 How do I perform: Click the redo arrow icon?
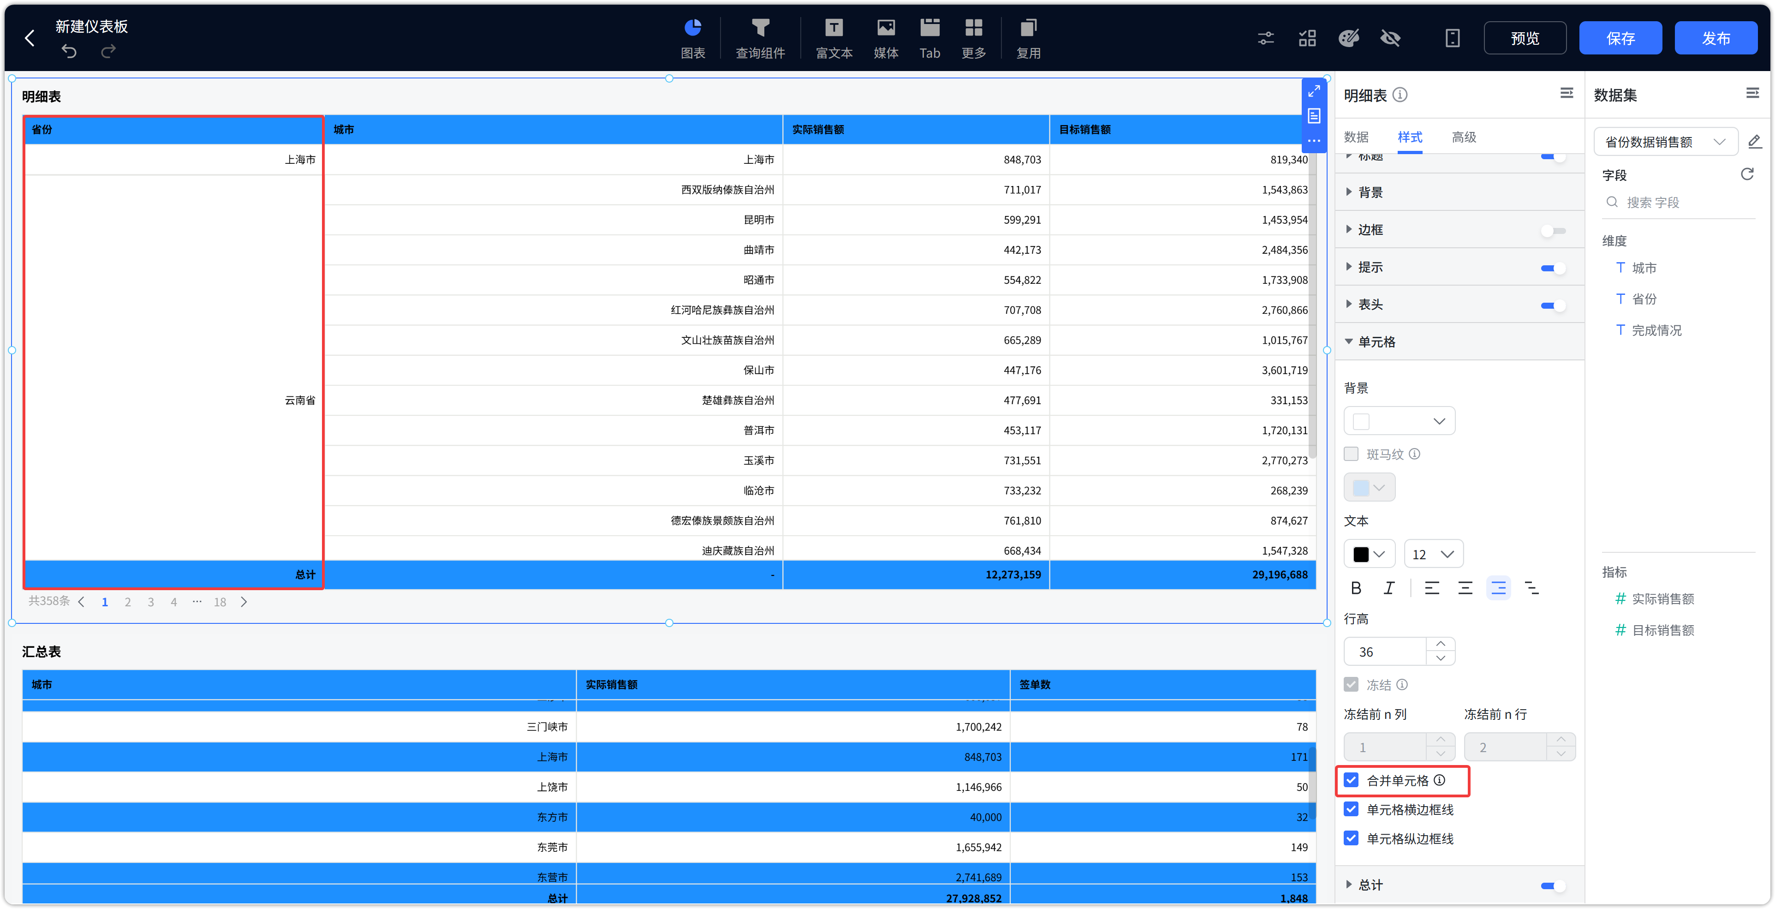(x=108, y=51)
